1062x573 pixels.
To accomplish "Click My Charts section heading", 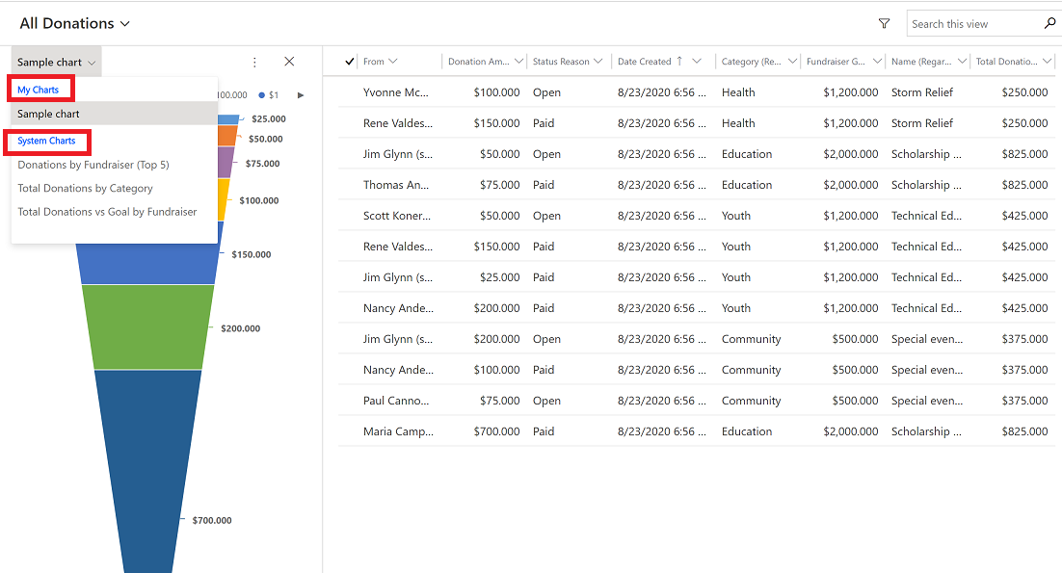I will point(38,90).
